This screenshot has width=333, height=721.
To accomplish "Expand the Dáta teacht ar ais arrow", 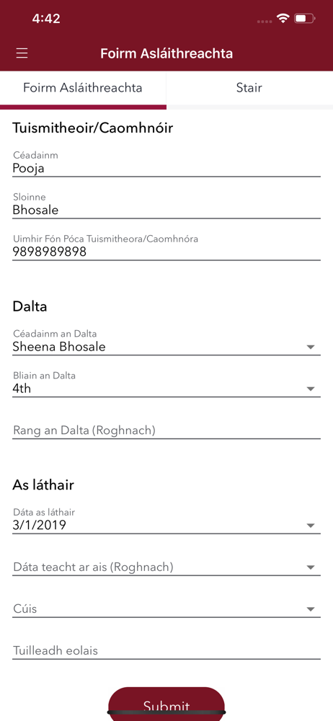I will 311,567.
